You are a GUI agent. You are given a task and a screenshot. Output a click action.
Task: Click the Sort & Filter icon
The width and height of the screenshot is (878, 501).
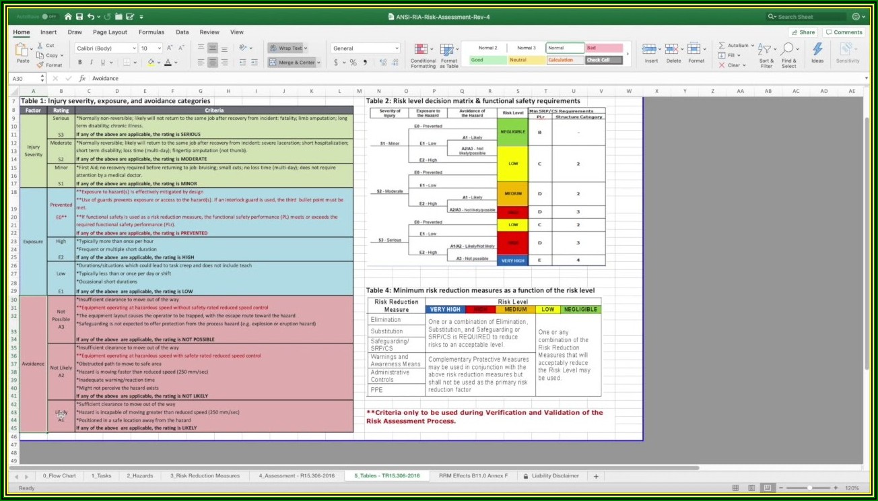[766, 51]
